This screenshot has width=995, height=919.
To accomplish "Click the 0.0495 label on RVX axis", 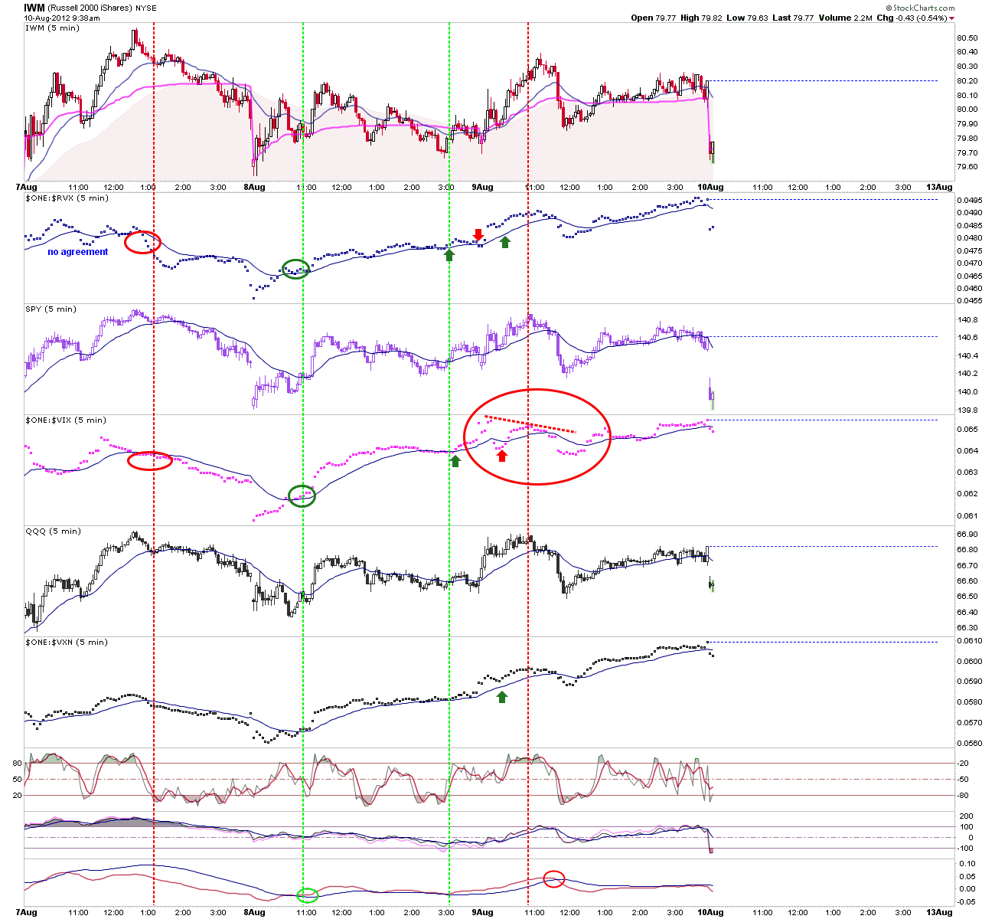I will coord(969,201).
